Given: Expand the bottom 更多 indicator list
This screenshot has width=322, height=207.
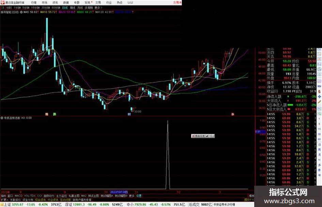Looking at the screenshot, I should pos(132,196).
